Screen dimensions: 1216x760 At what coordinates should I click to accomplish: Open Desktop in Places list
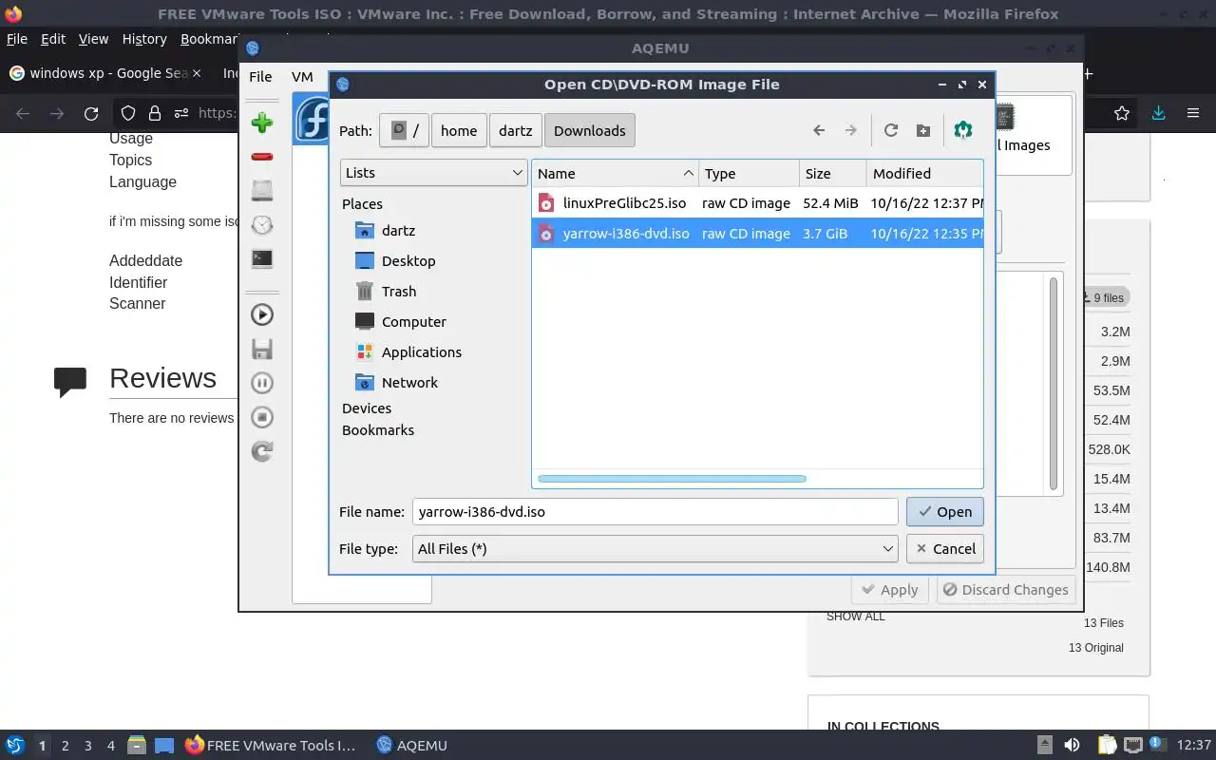(408, 260)
